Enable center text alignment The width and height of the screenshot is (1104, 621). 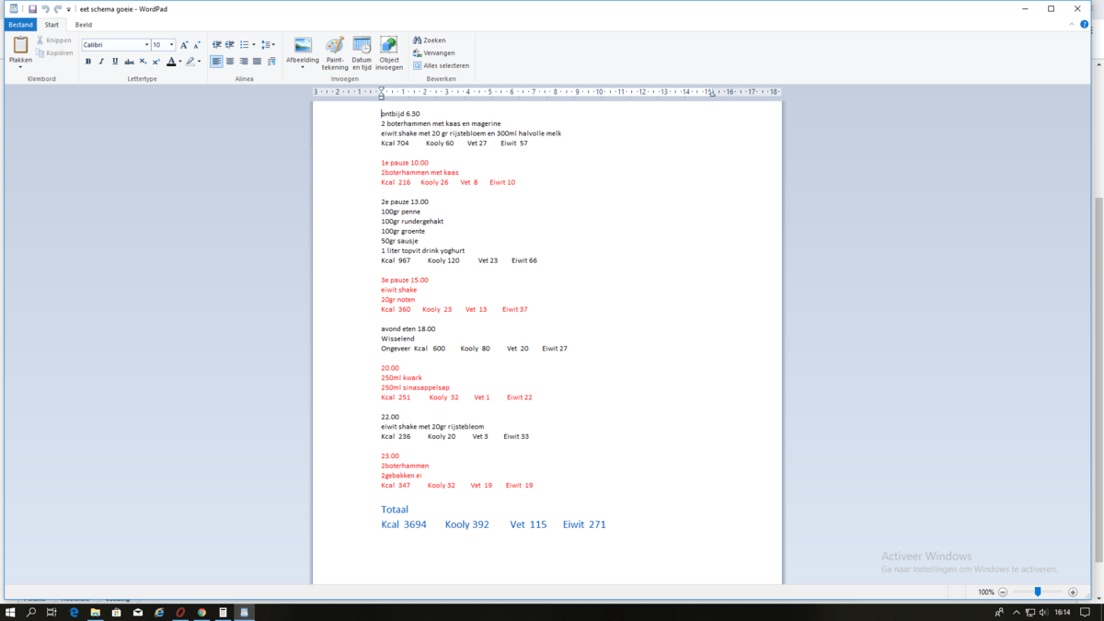click(230, 62)
